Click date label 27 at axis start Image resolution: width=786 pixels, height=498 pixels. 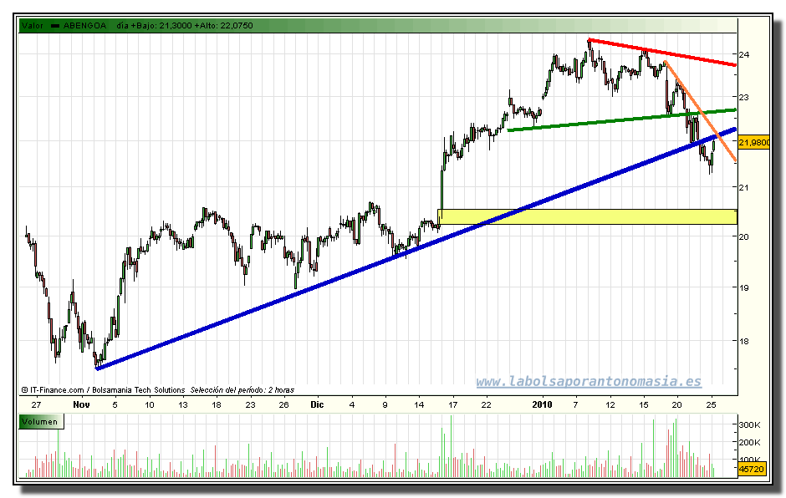[x=36, y=404]
